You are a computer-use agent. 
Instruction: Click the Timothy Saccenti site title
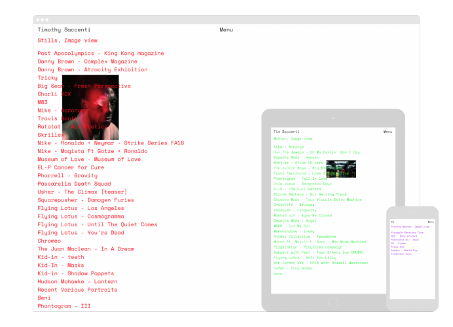pos(64,29)
